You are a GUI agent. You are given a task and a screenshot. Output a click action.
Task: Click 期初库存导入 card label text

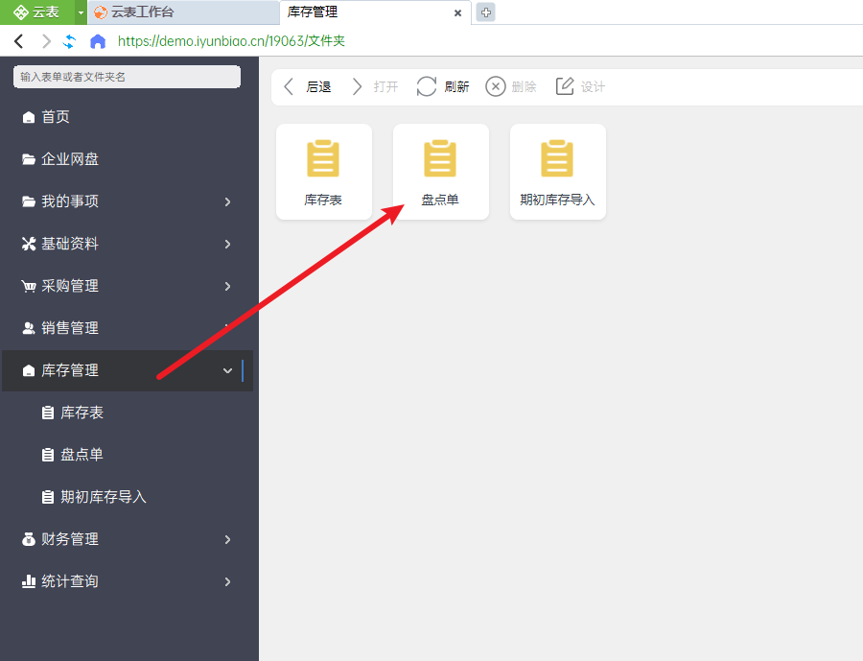(x=557, y=200)
